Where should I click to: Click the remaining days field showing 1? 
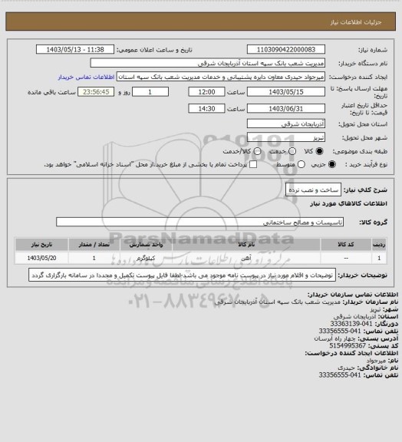pos(150,92)
